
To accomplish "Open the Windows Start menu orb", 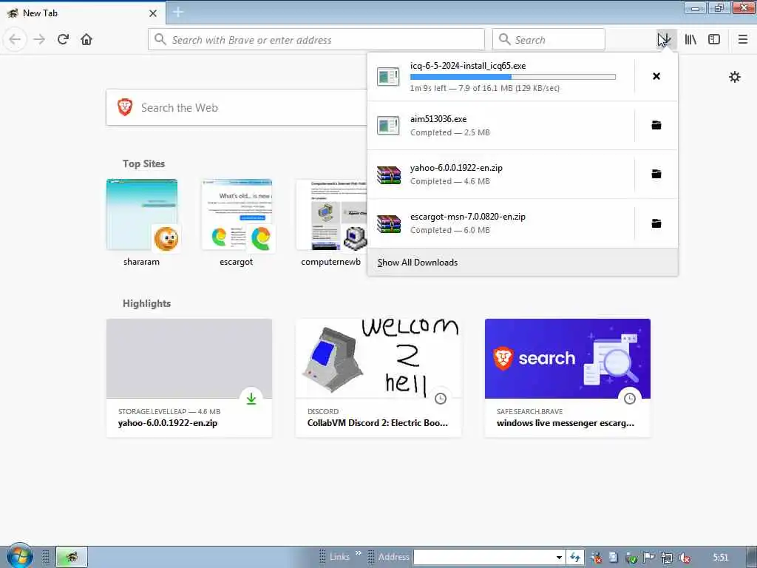I will coord(20,556).
